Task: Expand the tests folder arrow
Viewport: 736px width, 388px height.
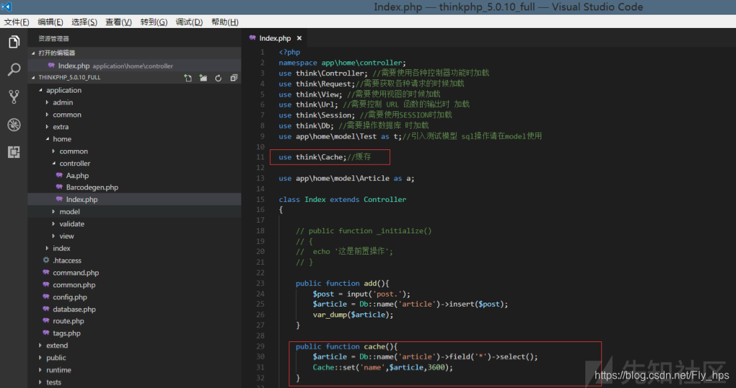Action: (41, 382)
